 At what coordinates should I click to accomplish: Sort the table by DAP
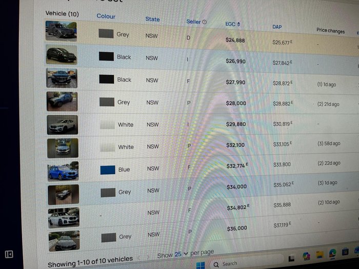(x=277, y=27)
